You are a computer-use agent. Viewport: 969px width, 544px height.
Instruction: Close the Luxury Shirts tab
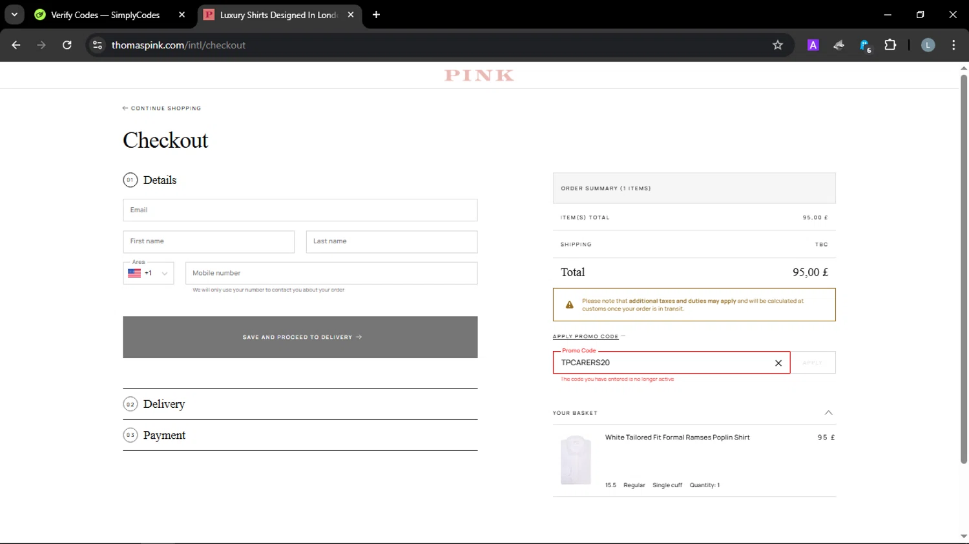pos(351,15)
